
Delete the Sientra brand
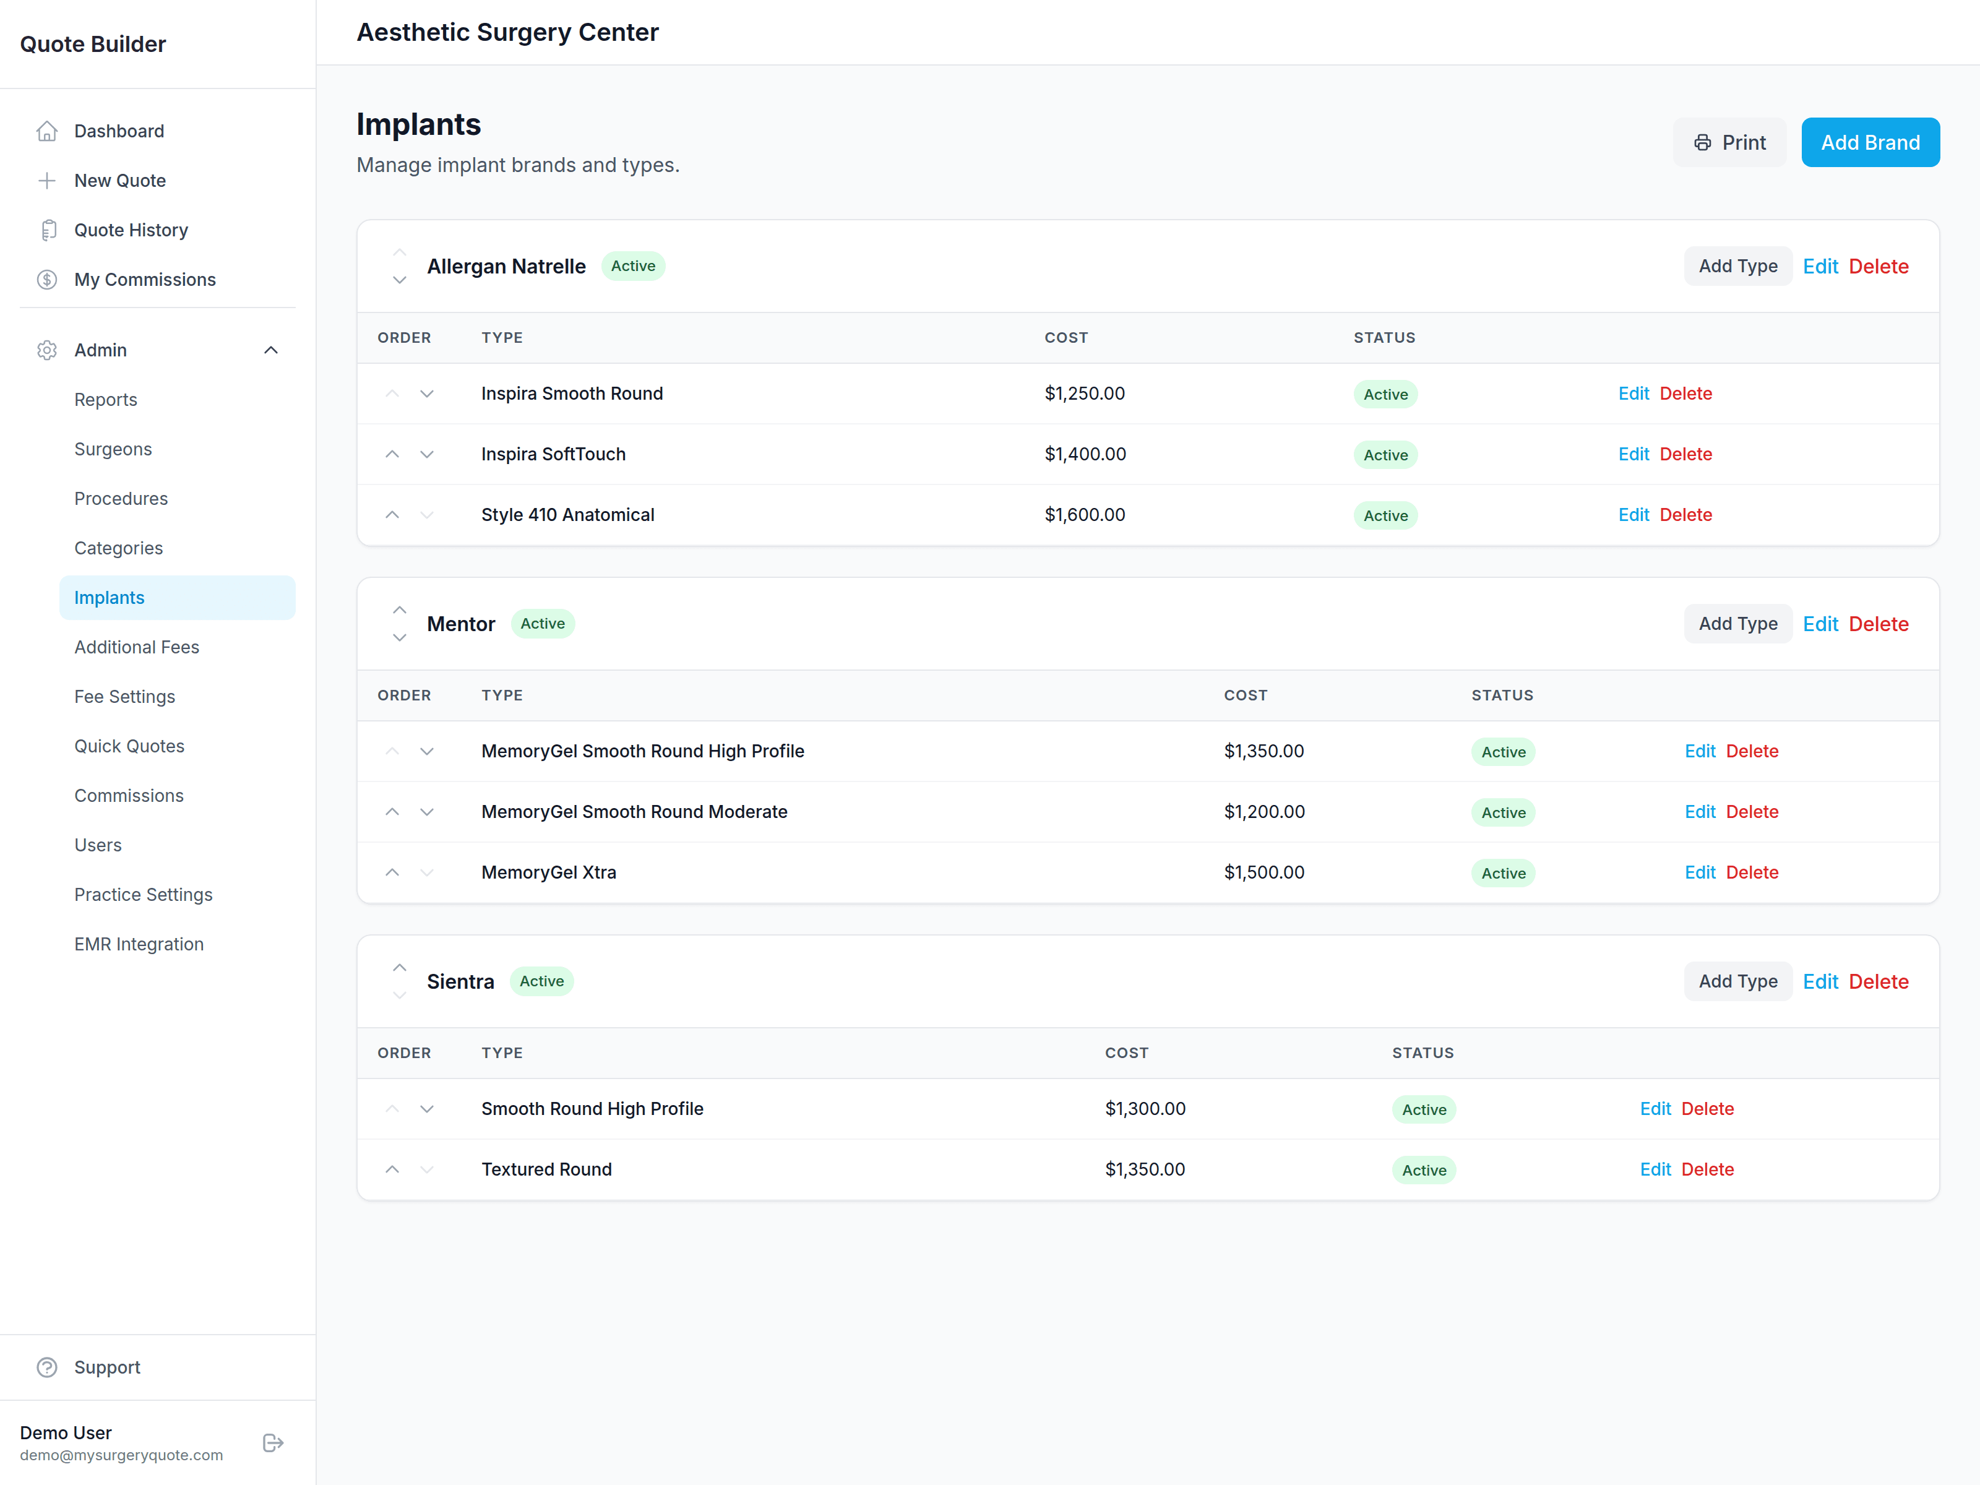point(1878,982)
